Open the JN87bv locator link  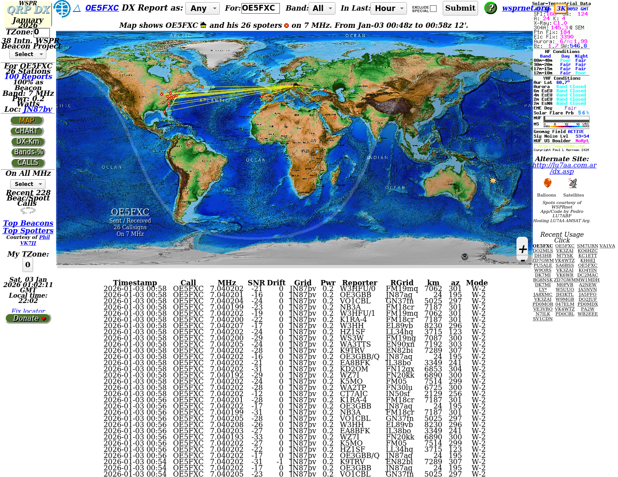coord(38,110)
